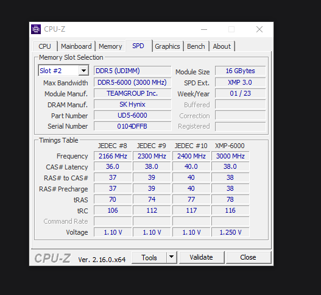321x295 pixels.
Task: Show the About tab
Action: [222, 46]
